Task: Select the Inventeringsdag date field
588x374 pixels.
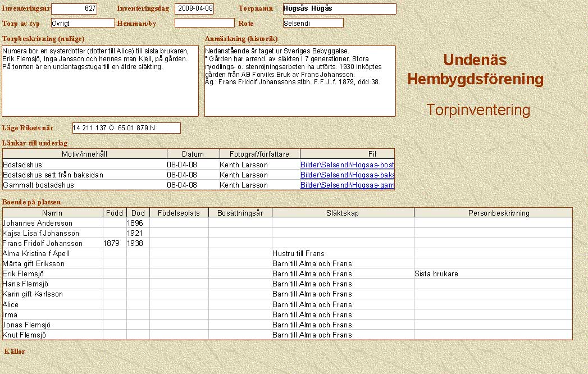Action: [194, 9]
